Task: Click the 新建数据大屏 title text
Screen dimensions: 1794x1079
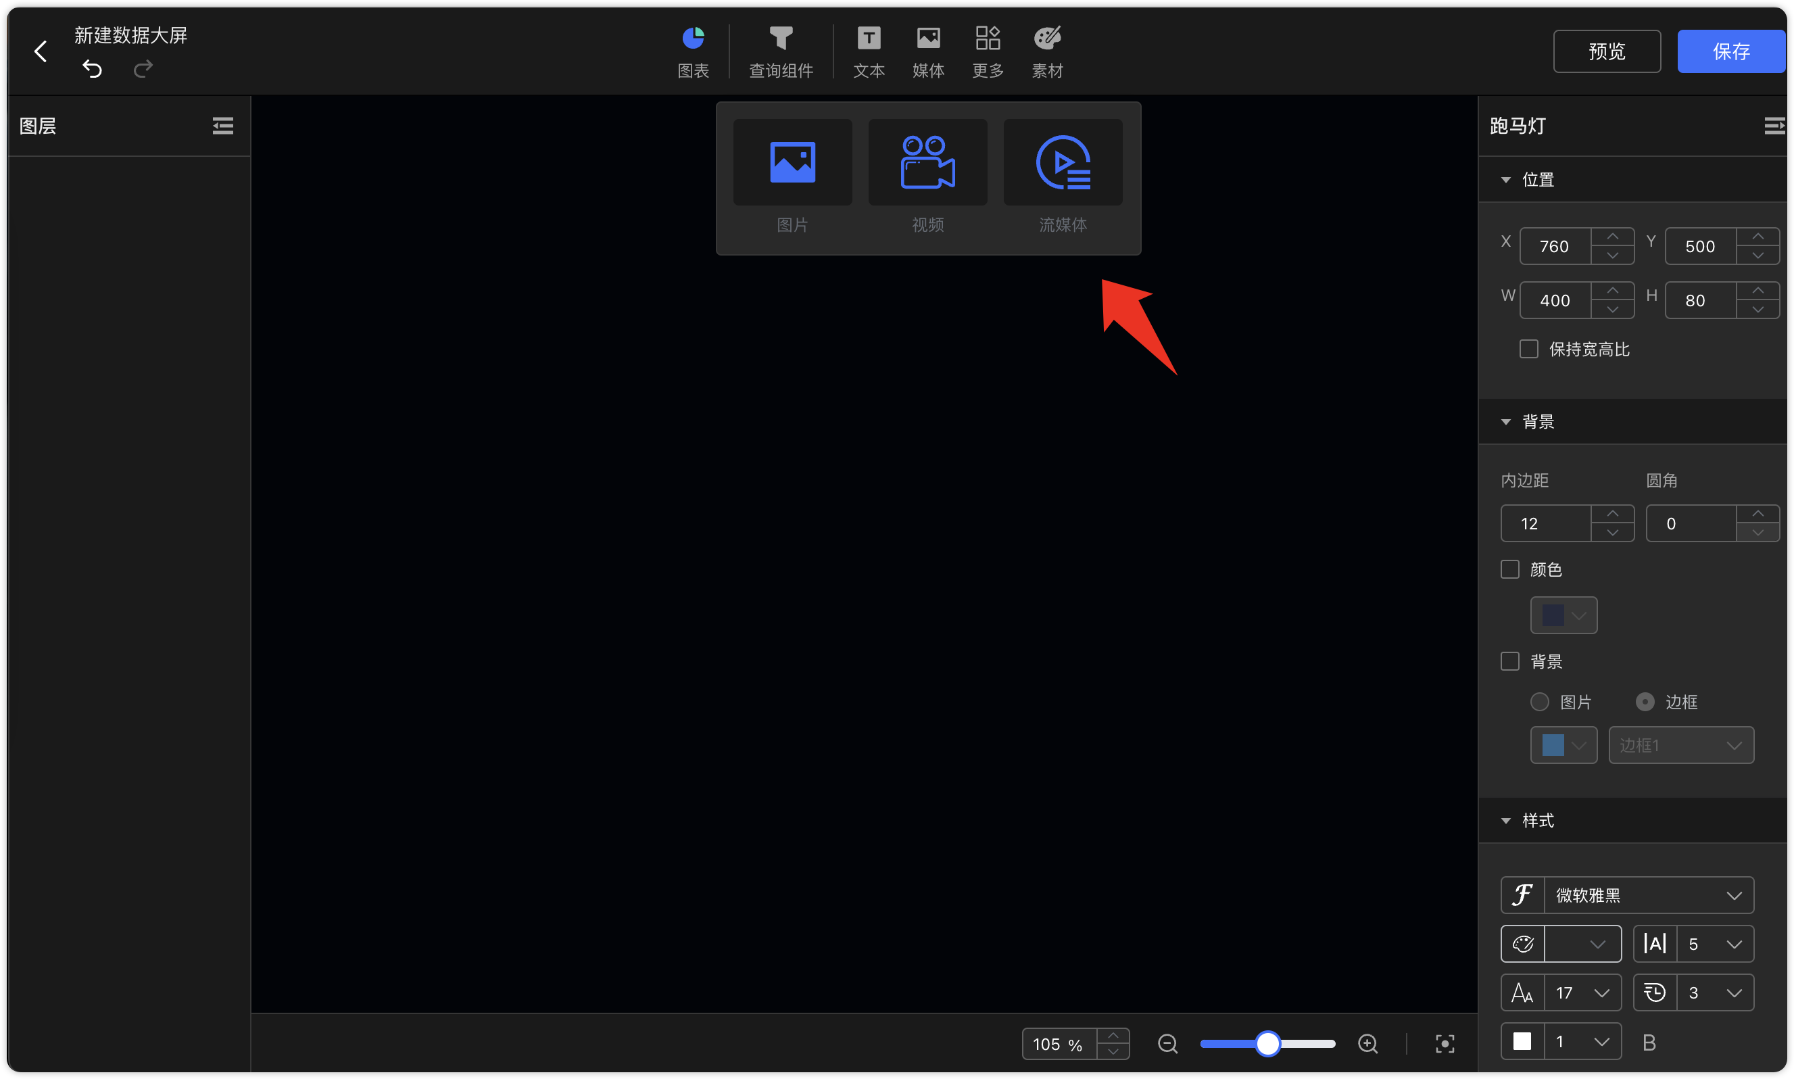Action: pos(131,35)
